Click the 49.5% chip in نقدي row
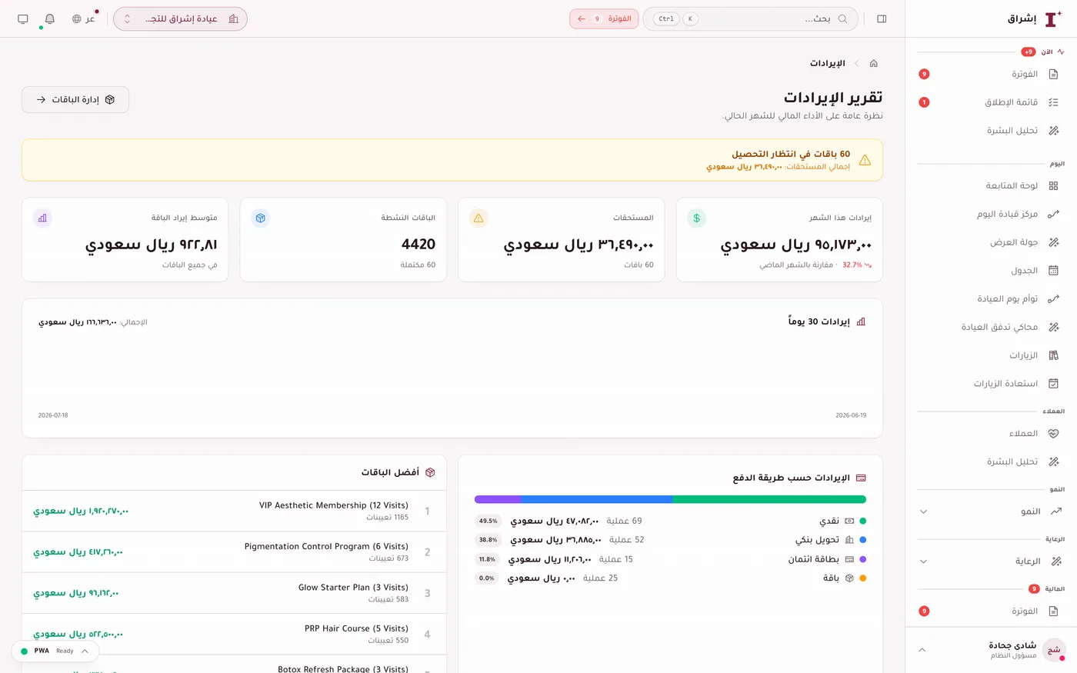Image resolution: width=1077 pixels, height=673 pixels. (x=488, y=521)
